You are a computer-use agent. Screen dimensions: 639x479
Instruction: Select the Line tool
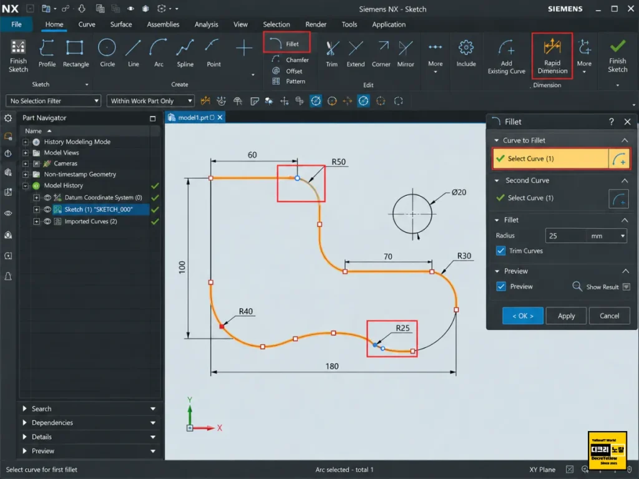134,54
